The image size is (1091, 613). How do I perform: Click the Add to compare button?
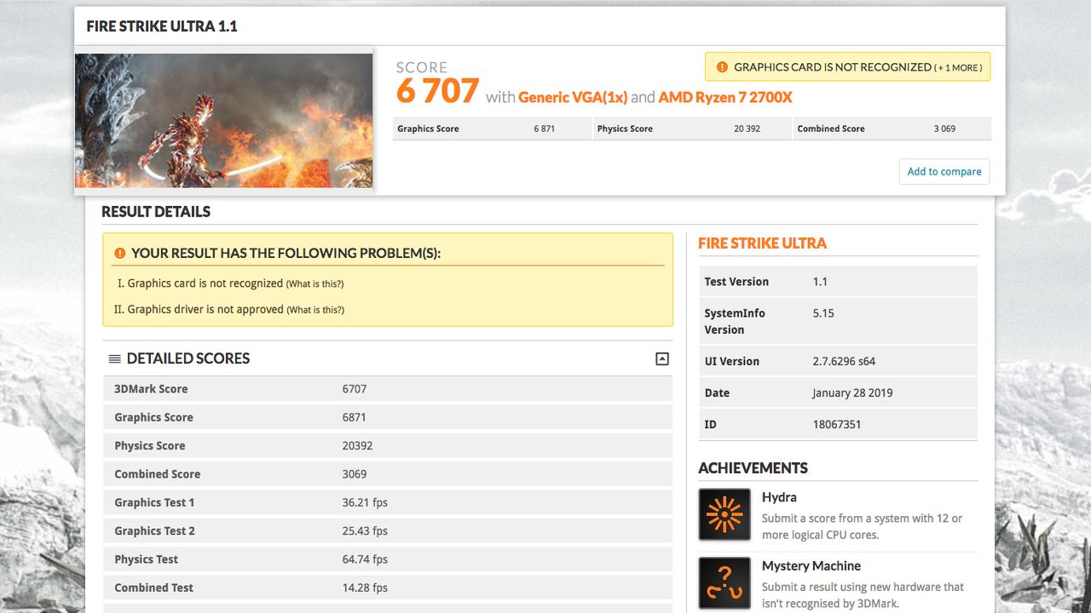pyautogui.click(x=944, y=171)
